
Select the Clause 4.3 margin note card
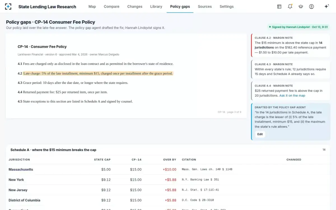pos(291,69)
